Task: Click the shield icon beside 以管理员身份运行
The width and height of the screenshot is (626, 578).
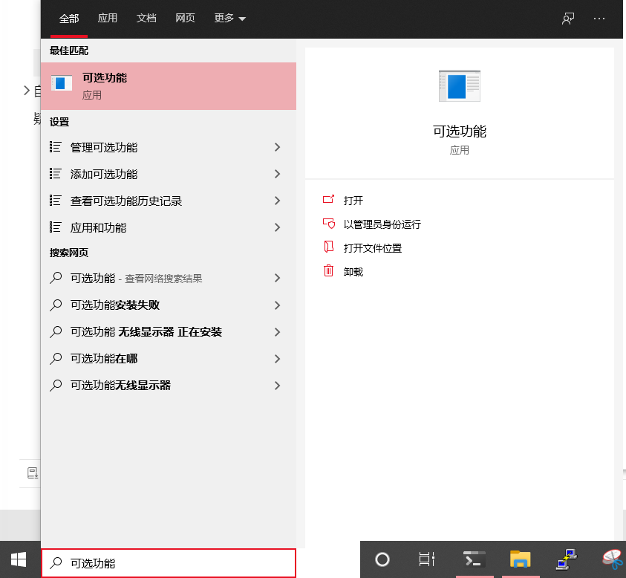Action: click(x=328, y=224)
